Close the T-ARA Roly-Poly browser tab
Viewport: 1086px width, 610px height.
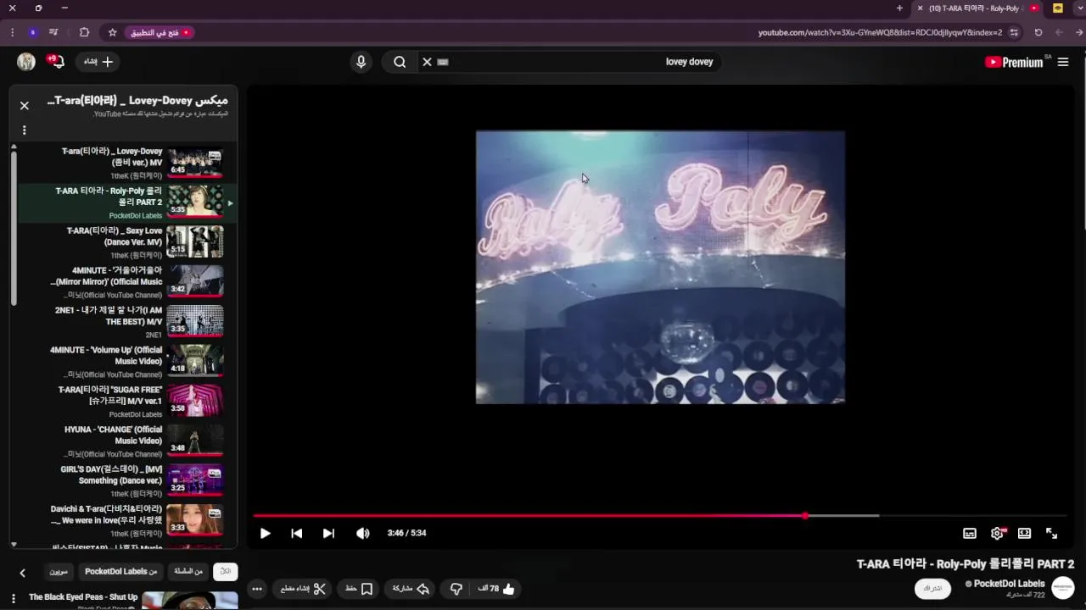tap(920, 8)
